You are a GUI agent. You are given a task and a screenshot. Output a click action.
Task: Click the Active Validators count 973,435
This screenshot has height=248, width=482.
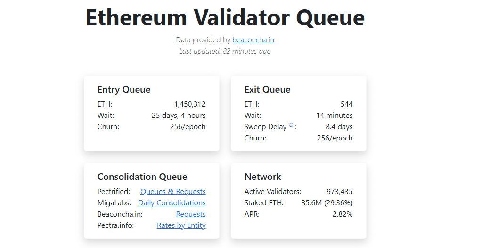click(340, 192)
